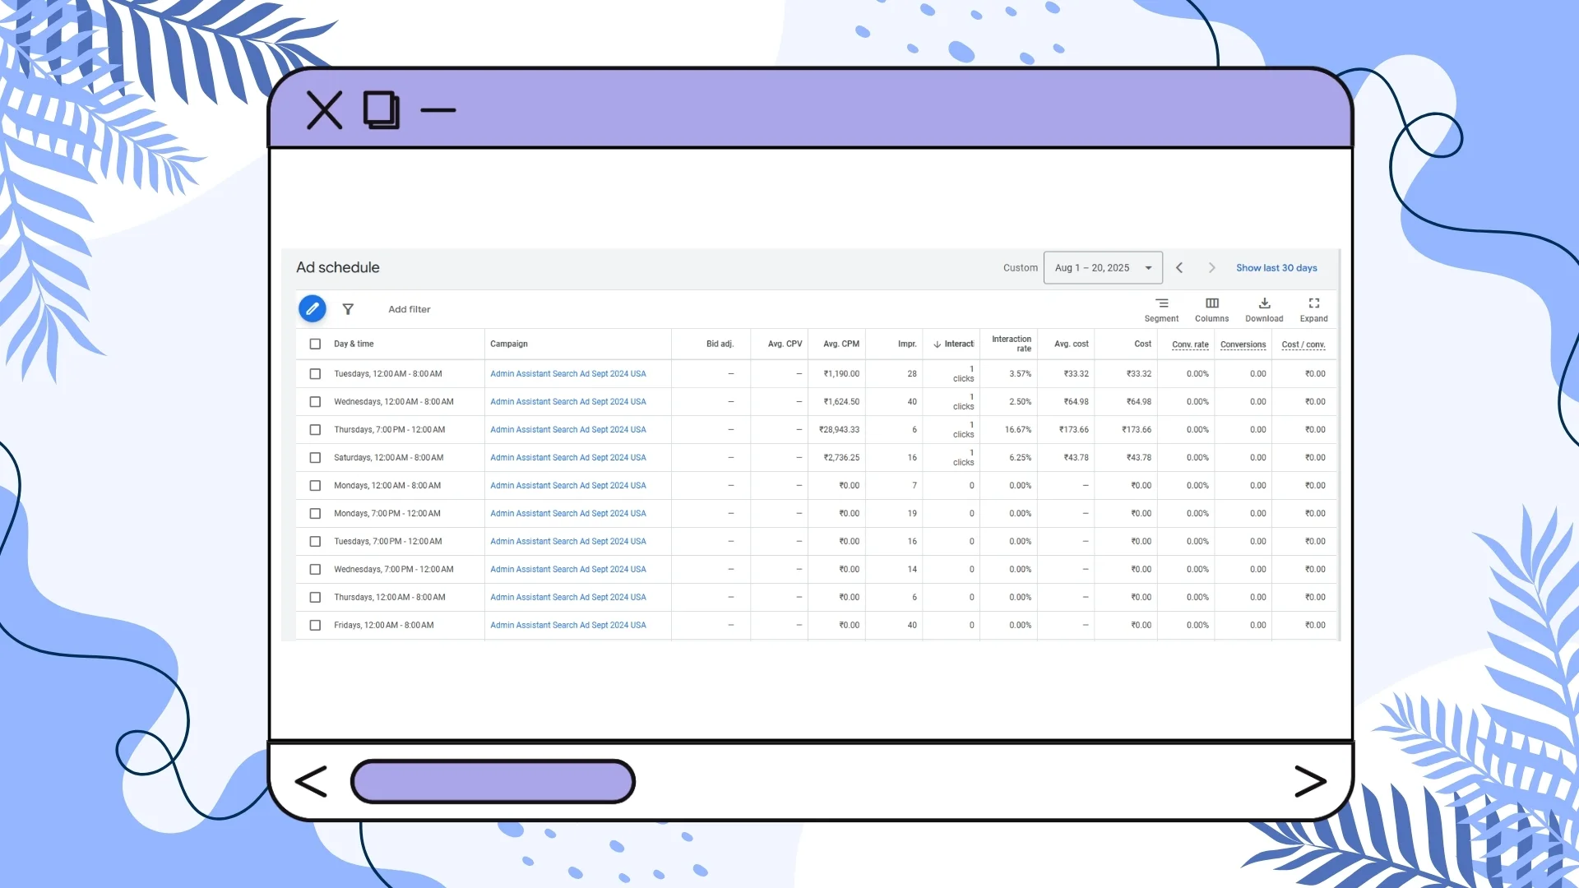This screenshot has width=1579, height=888.
Task: Open campaign link in Mondays 7:00 PM row
Action: click(568, 514)
